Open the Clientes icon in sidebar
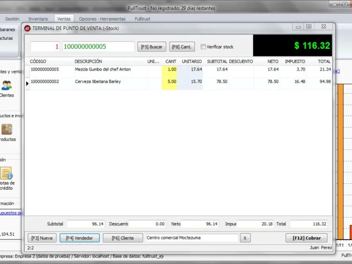This screenshot has height=264, width=352. pyautogui.click(x=7, y=85)
